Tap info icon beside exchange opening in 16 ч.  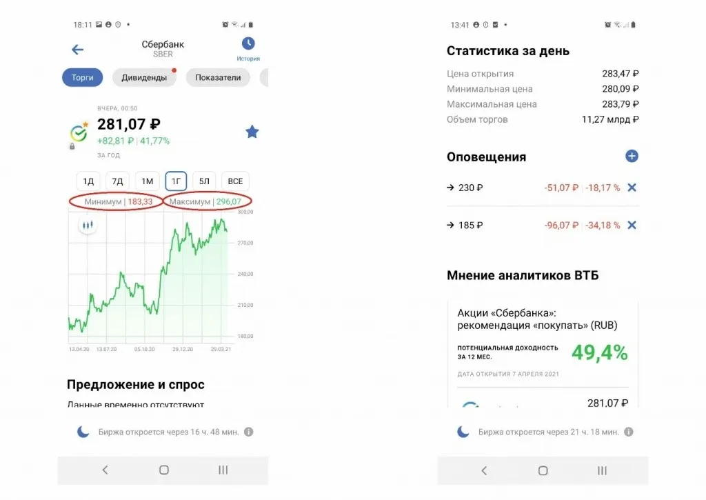[x=249, y=432]
